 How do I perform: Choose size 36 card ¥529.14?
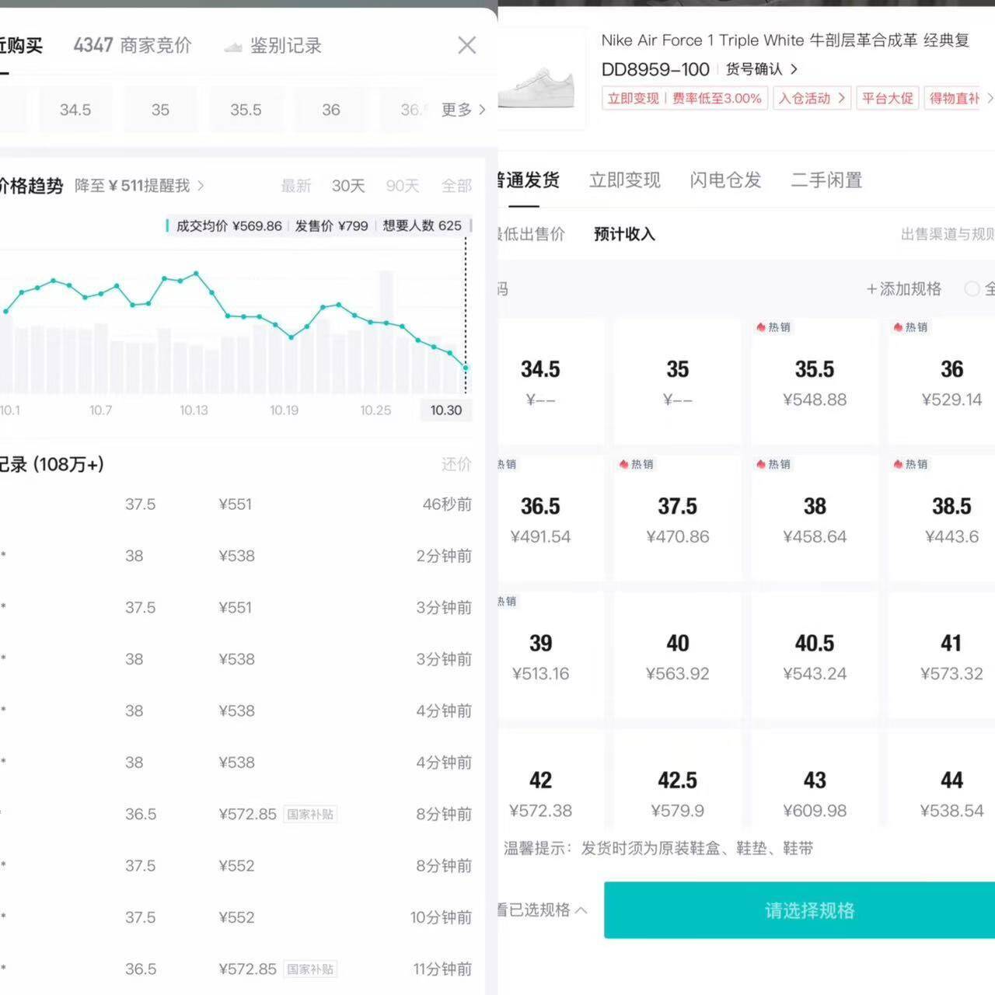pyautogui.click(x=942, y=381)
